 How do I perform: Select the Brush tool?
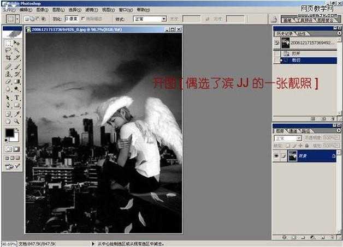point(16,67)
